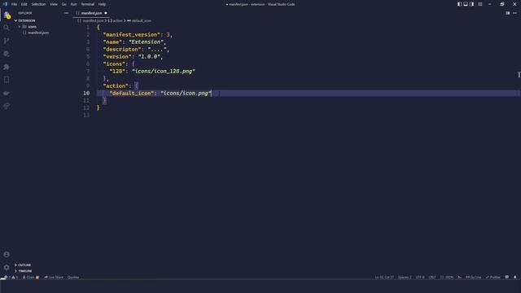Open the Explorer view in activity bar
521x293 pixels.
click(x=7, y=15)
